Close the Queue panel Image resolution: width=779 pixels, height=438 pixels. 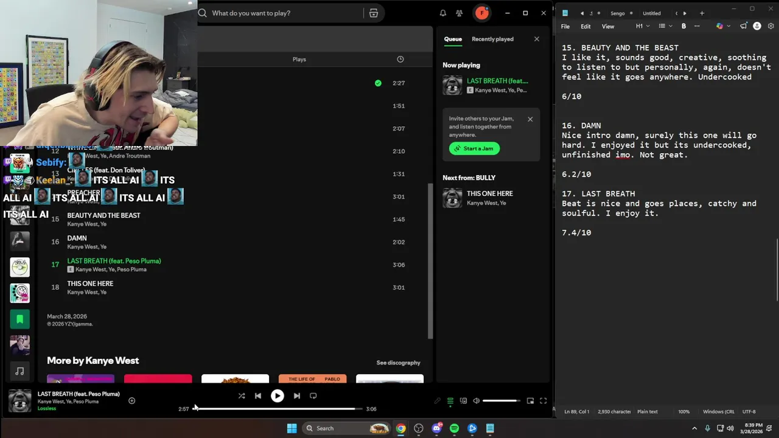click(536, 39)
